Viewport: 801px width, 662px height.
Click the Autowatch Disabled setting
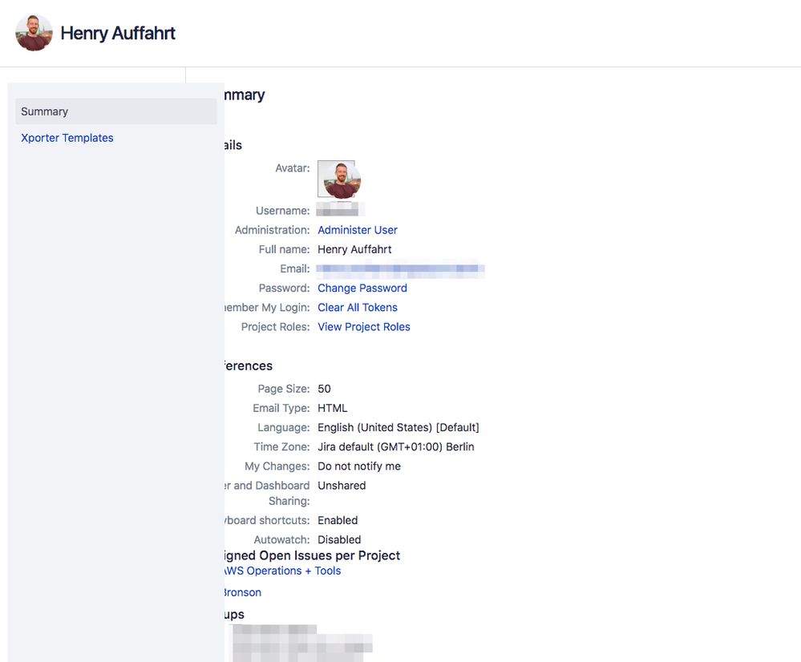tap(338, 539)
